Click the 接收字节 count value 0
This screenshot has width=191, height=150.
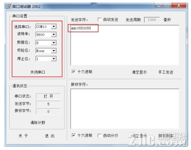pyautogui.click(x=48, y=111)
